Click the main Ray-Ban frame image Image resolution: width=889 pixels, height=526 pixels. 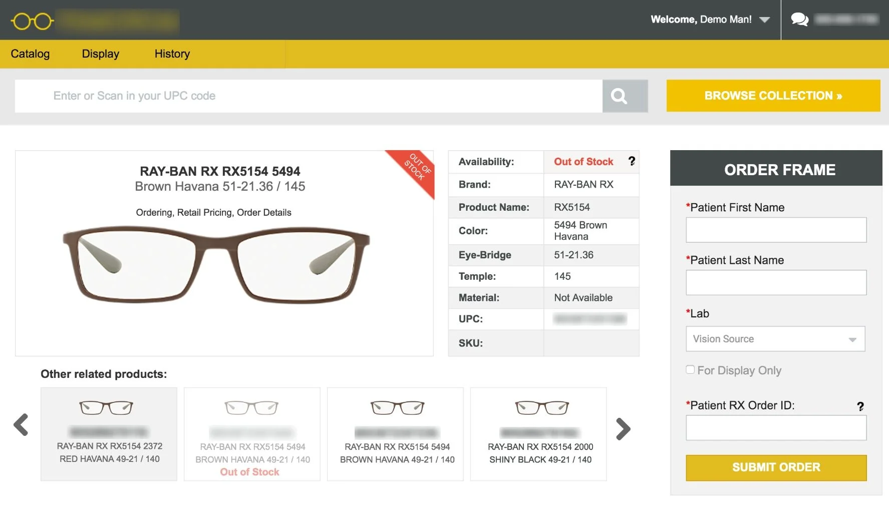pos(216,264)
